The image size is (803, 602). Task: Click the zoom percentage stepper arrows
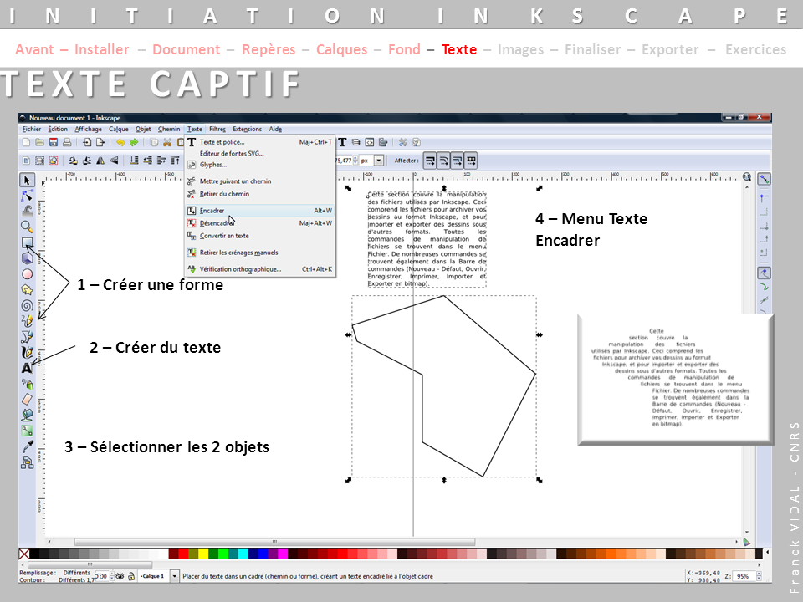point(759,576)
